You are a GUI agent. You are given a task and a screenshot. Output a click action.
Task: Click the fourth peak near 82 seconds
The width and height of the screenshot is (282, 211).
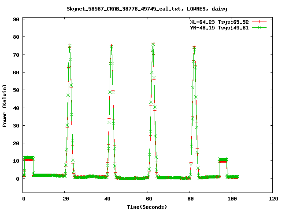[x=194, y=47]
